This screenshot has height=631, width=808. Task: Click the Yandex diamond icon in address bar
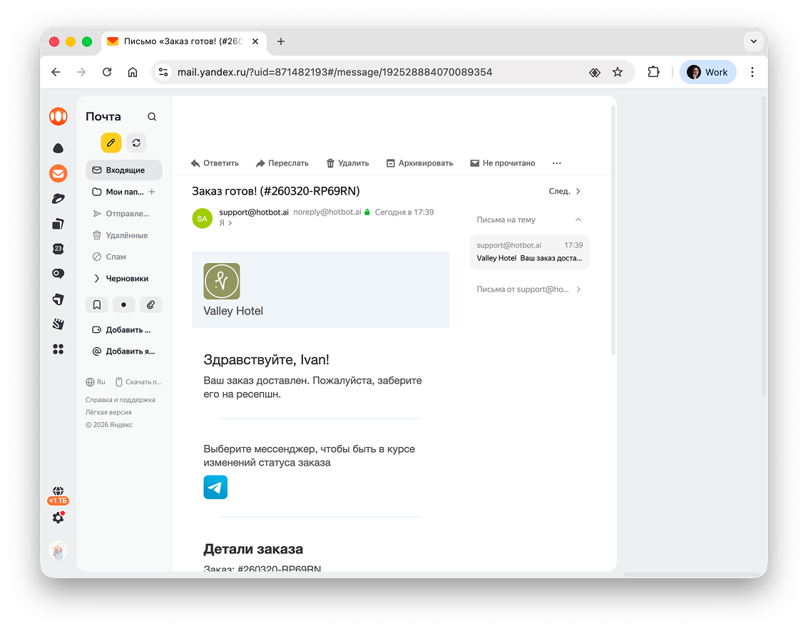(595, 73)
